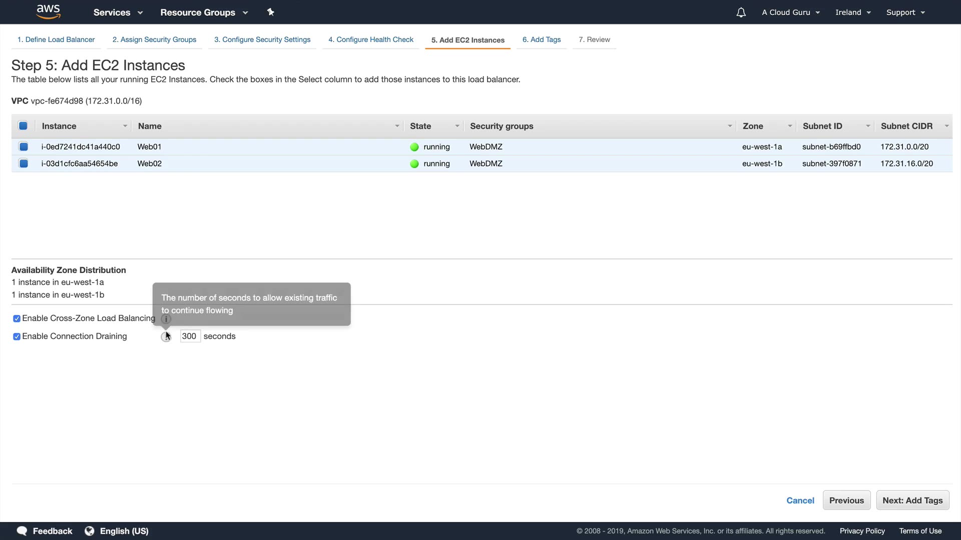Open the notifications bell icon
Screen dimensions: 961x540
(x=741, y=12)
